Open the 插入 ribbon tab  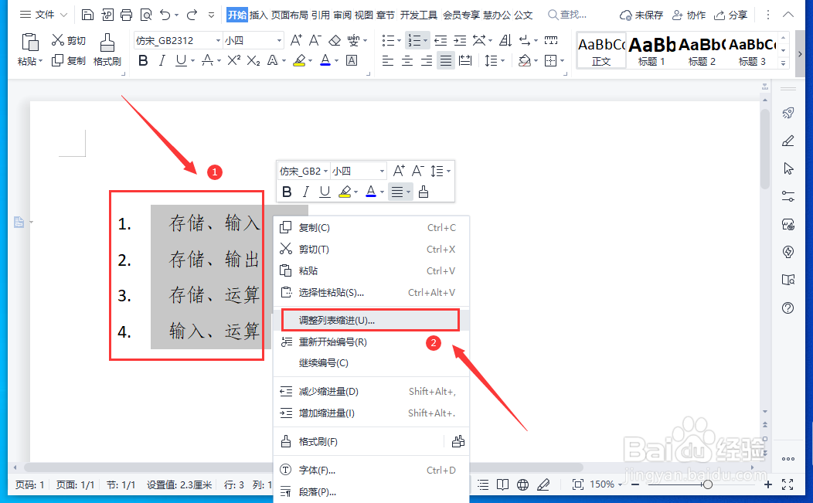[258, 15]
